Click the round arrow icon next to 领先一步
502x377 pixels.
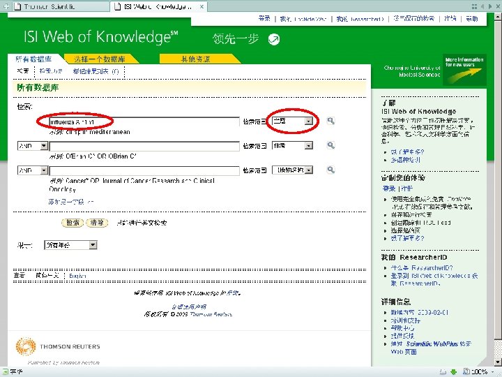[274, 39]
